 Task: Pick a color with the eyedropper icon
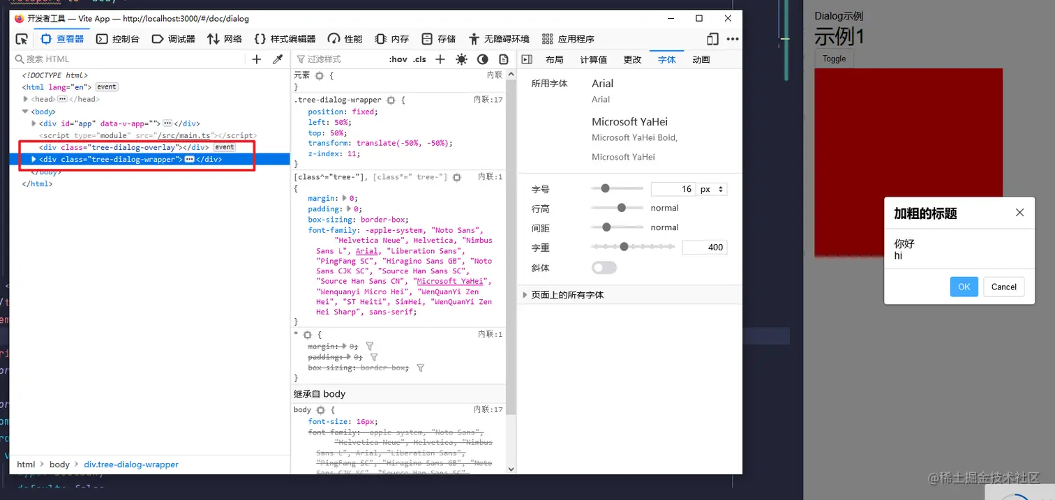(278, 59)
